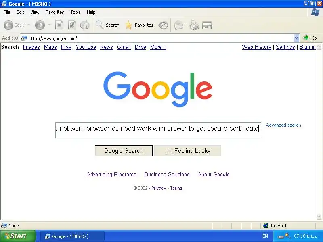Expand the address bar dropdown arrow
Screen dimensions: 323x242
tap(296, 38)
